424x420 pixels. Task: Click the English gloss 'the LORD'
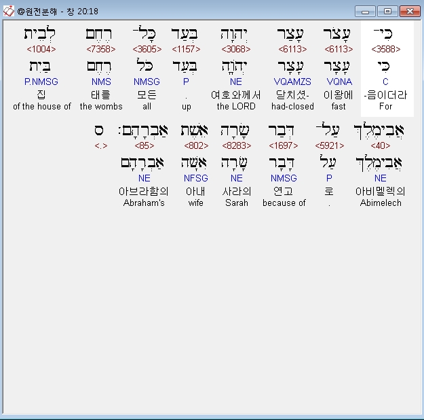(236, 106)
